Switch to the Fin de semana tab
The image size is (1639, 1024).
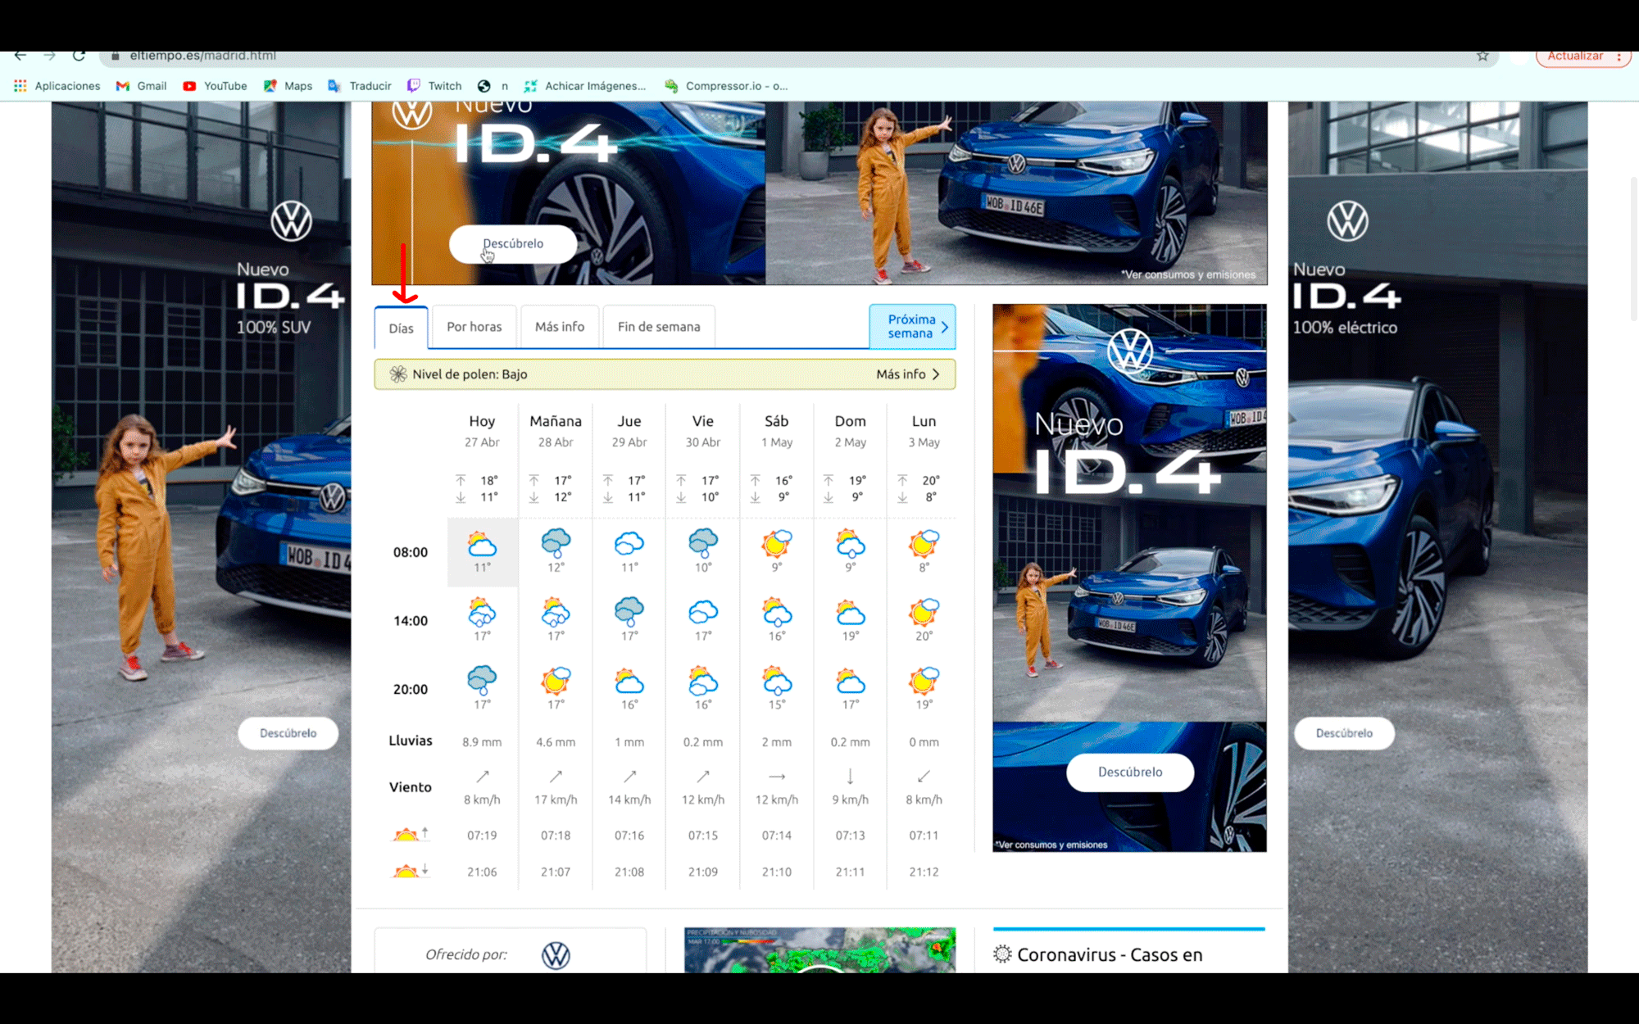coord(659,327)
